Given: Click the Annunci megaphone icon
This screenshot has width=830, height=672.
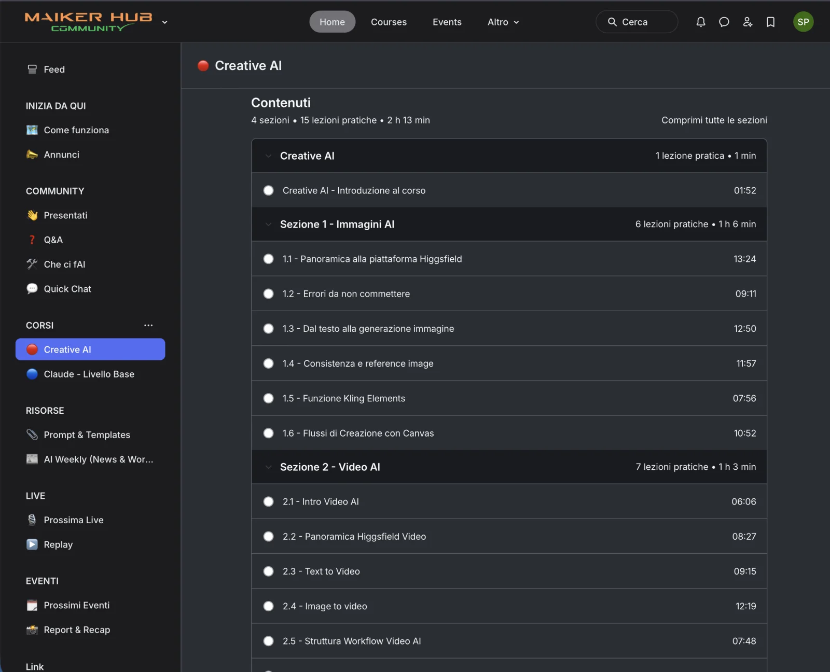Looking at the screenshot, I should (x=32, y=154).
